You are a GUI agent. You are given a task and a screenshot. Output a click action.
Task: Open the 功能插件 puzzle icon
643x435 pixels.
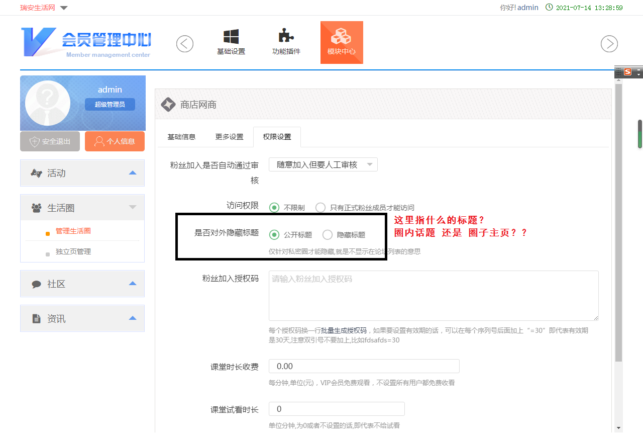[x=286, y=37]
